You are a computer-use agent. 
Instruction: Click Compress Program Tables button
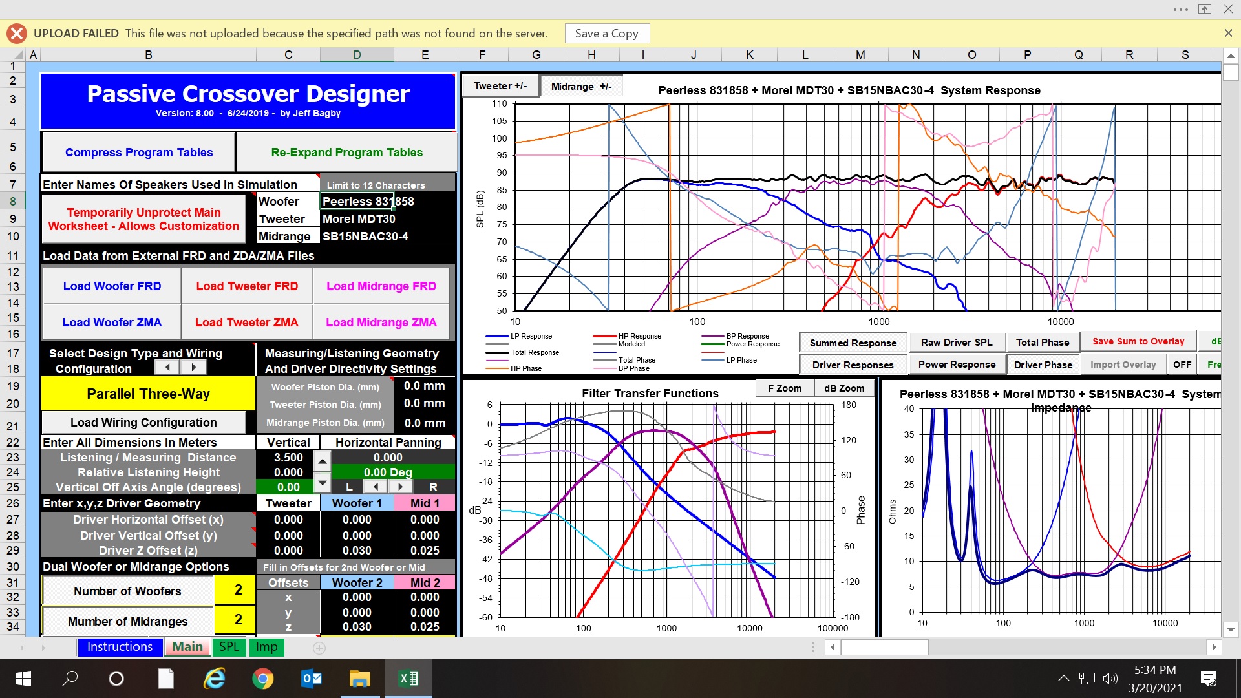(139, 153)
